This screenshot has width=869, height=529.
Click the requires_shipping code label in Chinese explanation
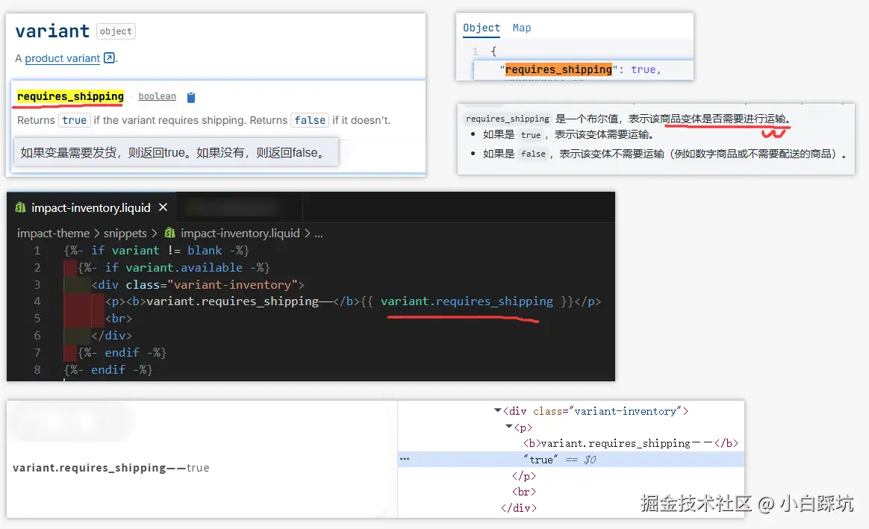(x=507, y=119)
